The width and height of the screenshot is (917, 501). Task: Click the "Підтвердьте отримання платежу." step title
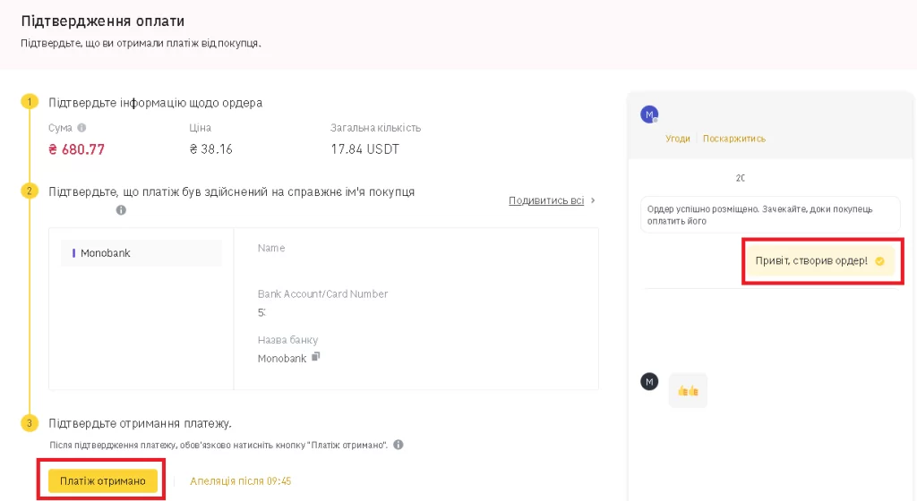(x=140, y=423)
